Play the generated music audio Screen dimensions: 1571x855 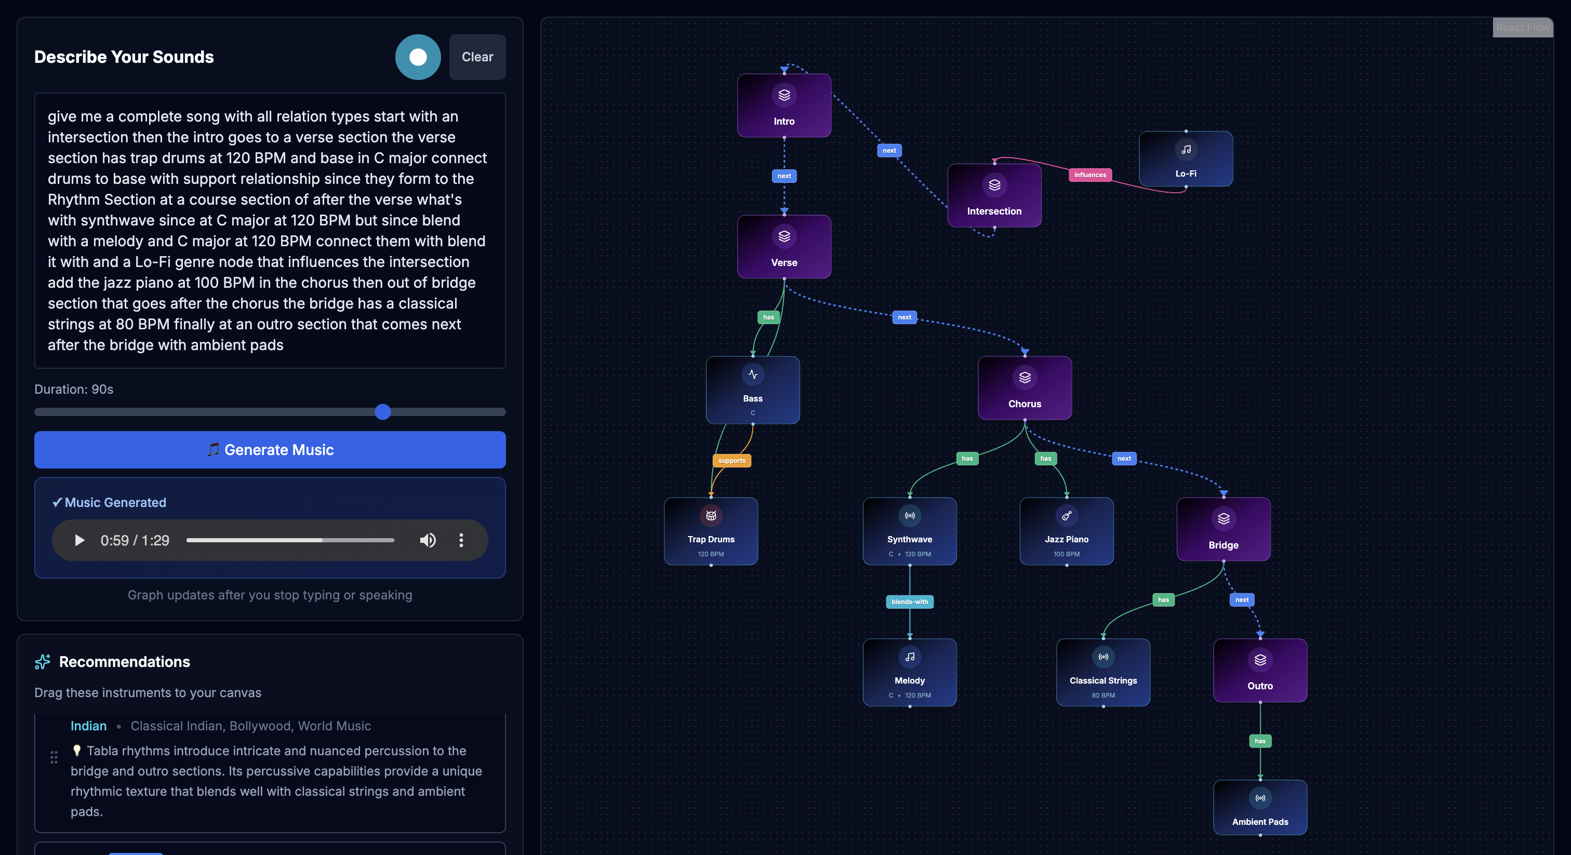(x=79, y=540)
